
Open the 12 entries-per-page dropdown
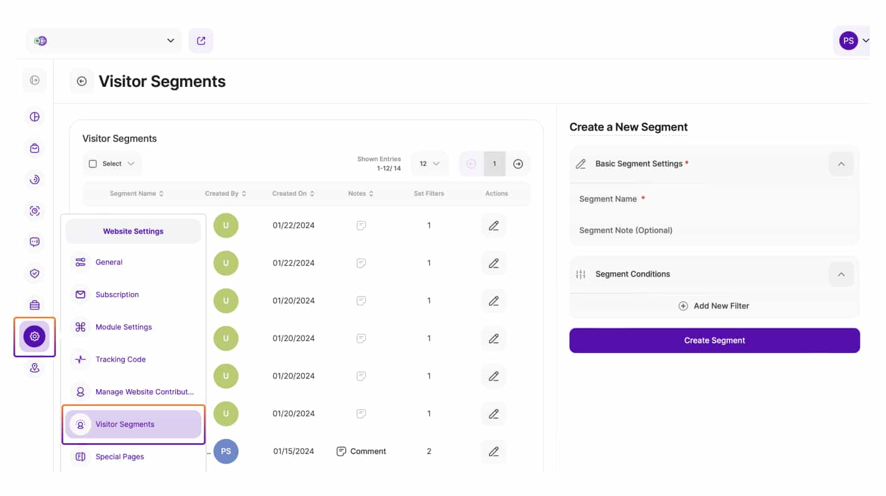(x=430, y=164)
